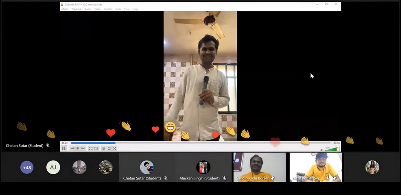Open the Media menu
Viewport: 401px width, 195px height.
pyautogui.click(x=65, y=9)
